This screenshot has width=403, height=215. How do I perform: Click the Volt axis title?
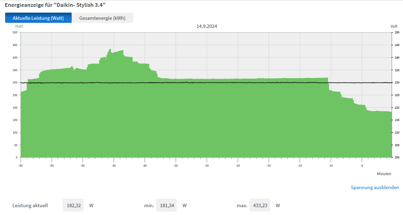pos(394,26)
